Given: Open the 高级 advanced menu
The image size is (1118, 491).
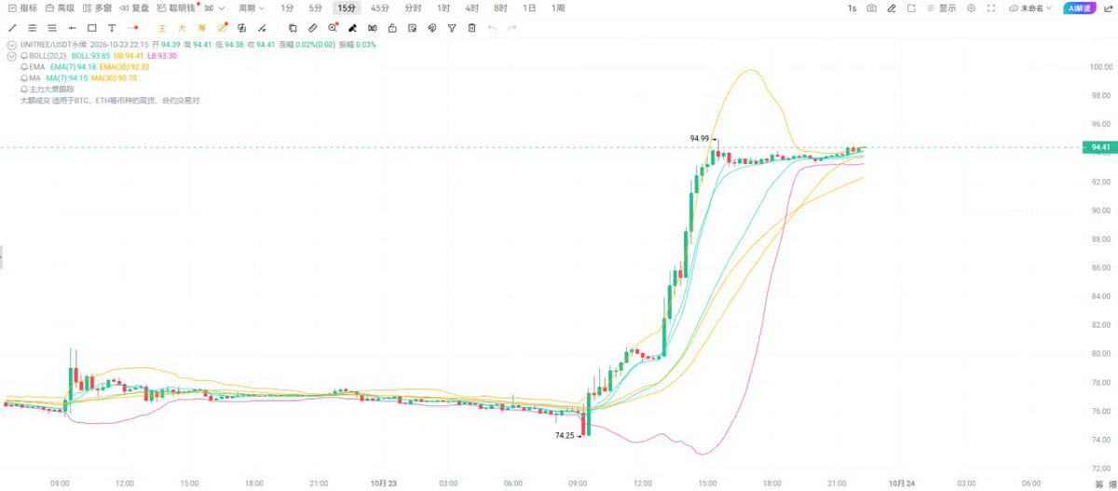Looking at the screenshot, I should tap(60, 7).
